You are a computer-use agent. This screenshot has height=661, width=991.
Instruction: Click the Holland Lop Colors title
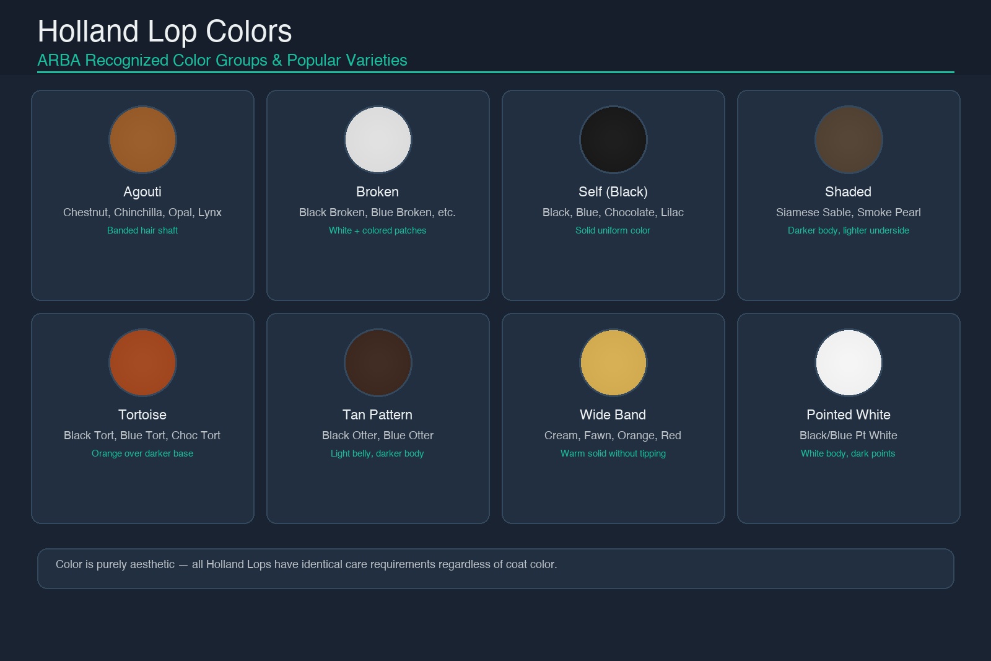[x=165, y=32]
